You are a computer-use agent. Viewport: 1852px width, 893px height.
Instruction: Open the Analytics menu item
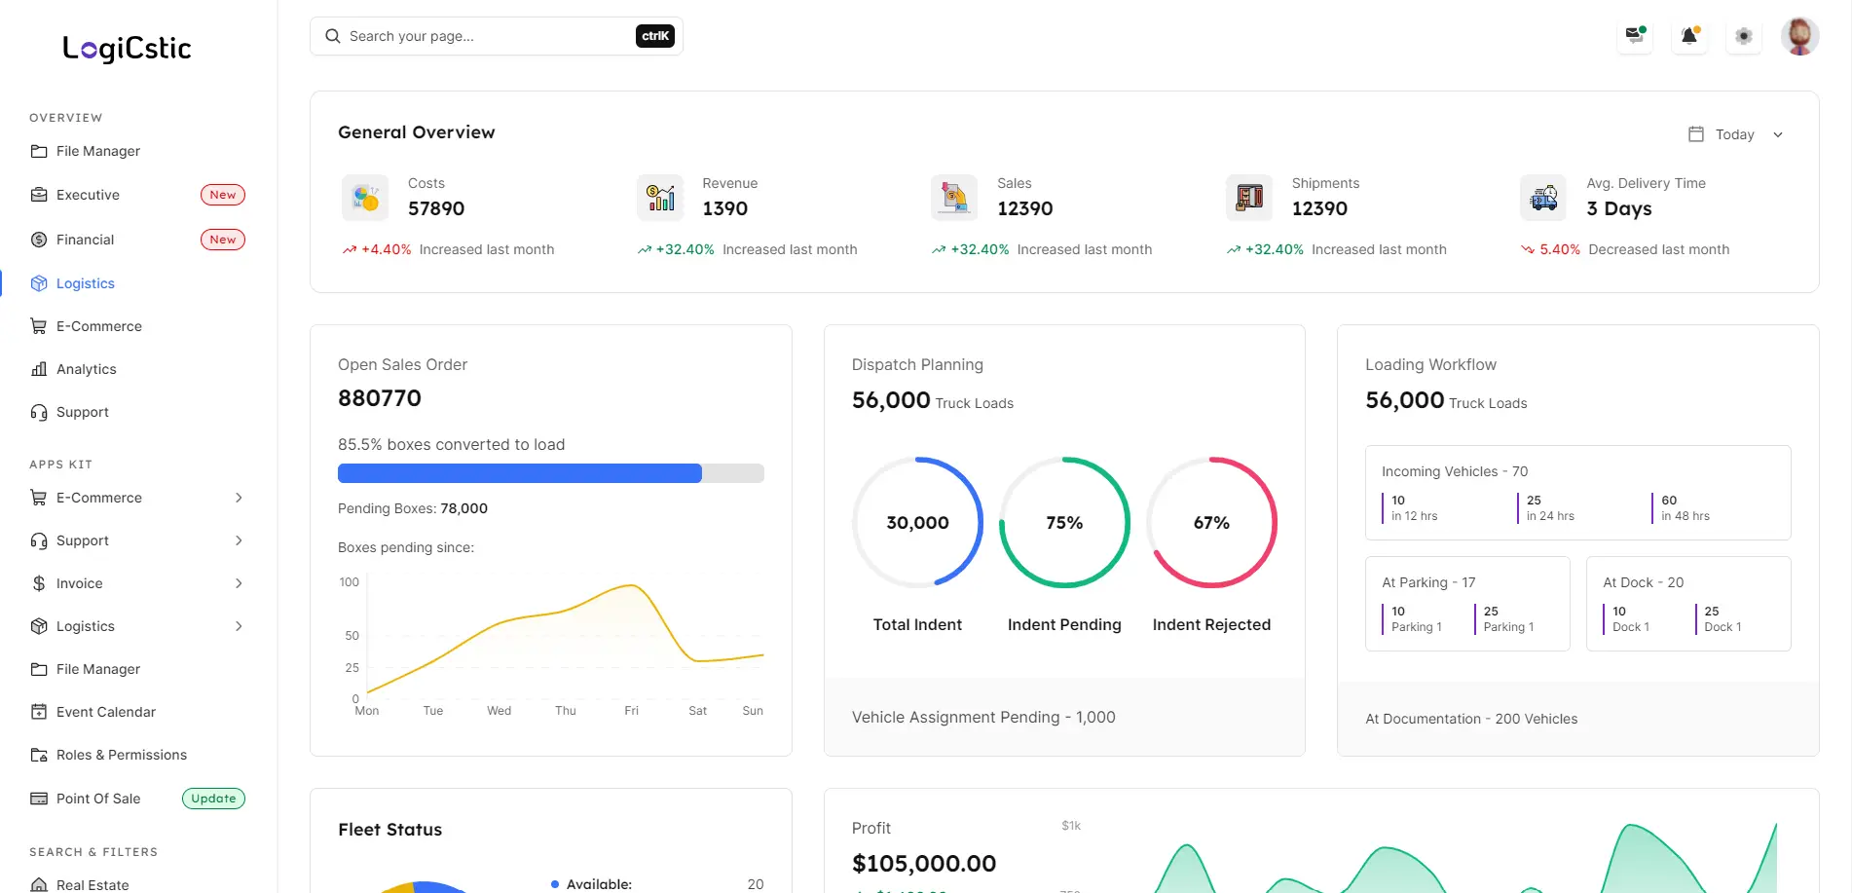[137, 369]
